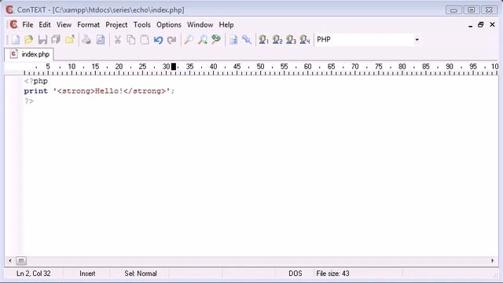Click the scroll left arrow
Screen dimensions: 503x283
pos(10,260)
